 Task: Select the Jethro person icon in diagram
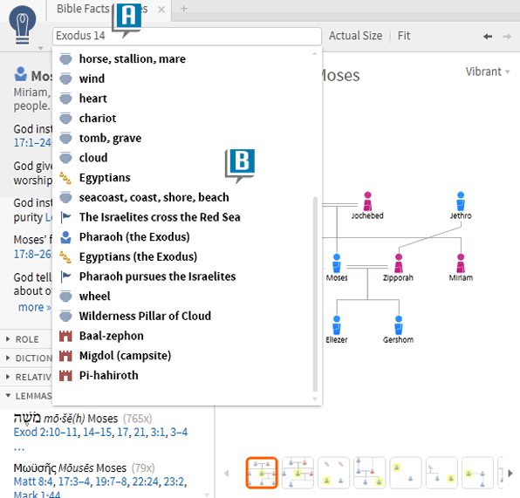coord(461,201)
